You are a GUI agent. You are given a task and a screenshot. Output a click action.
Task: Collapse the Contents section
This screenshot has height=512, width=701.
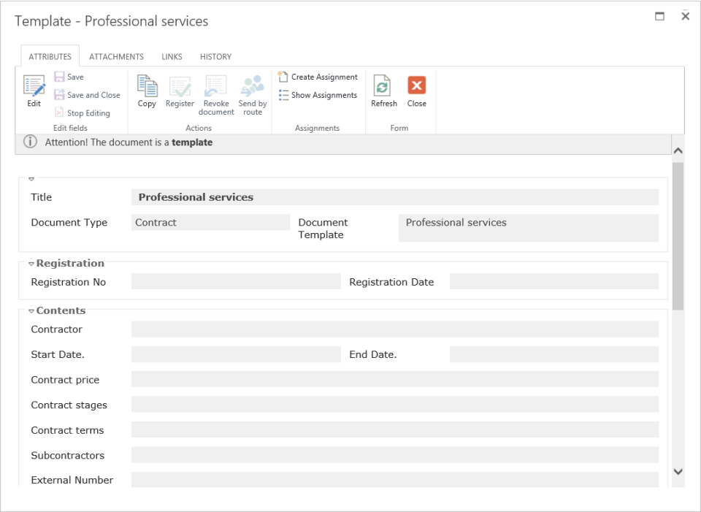coord(31,311)
